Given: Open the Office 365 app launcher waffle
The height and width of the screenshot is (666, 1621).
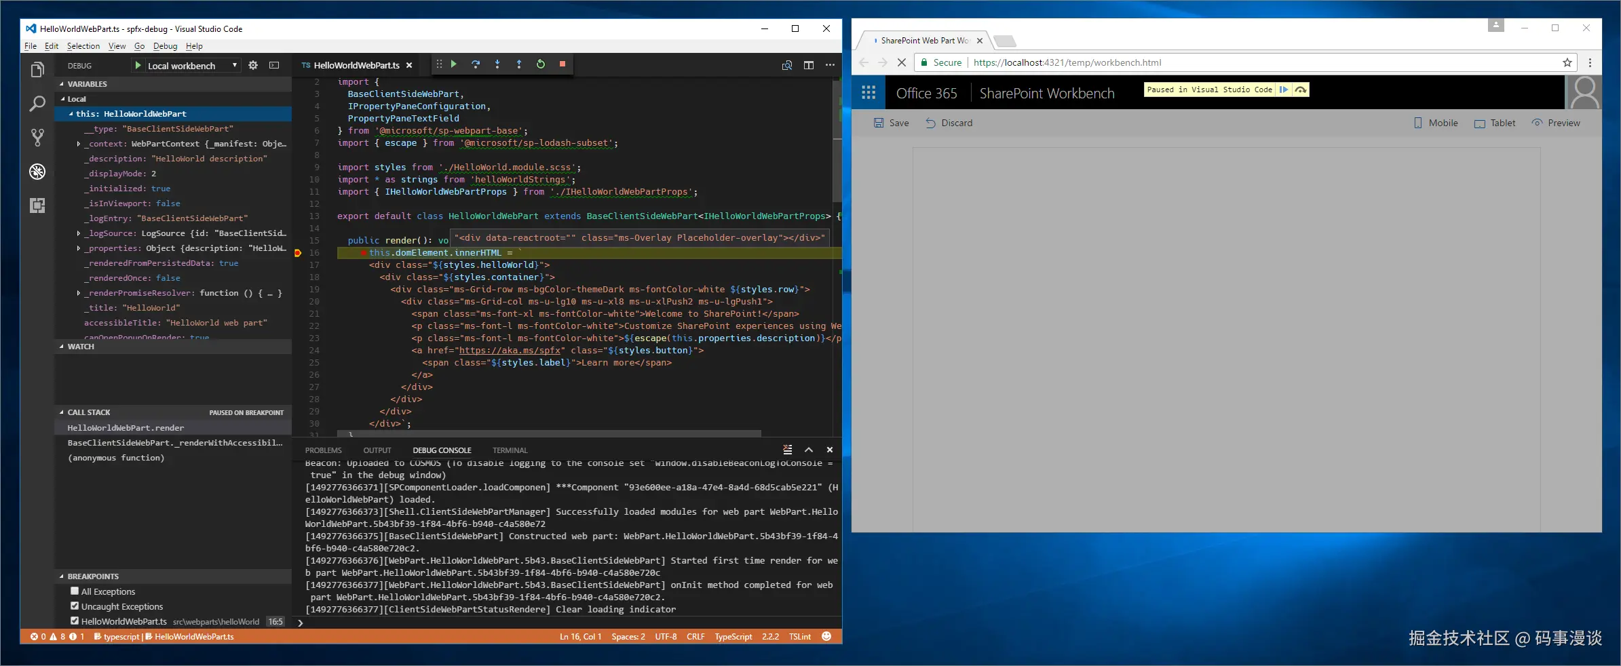Looking at the screenshot, I should (869, 92).
